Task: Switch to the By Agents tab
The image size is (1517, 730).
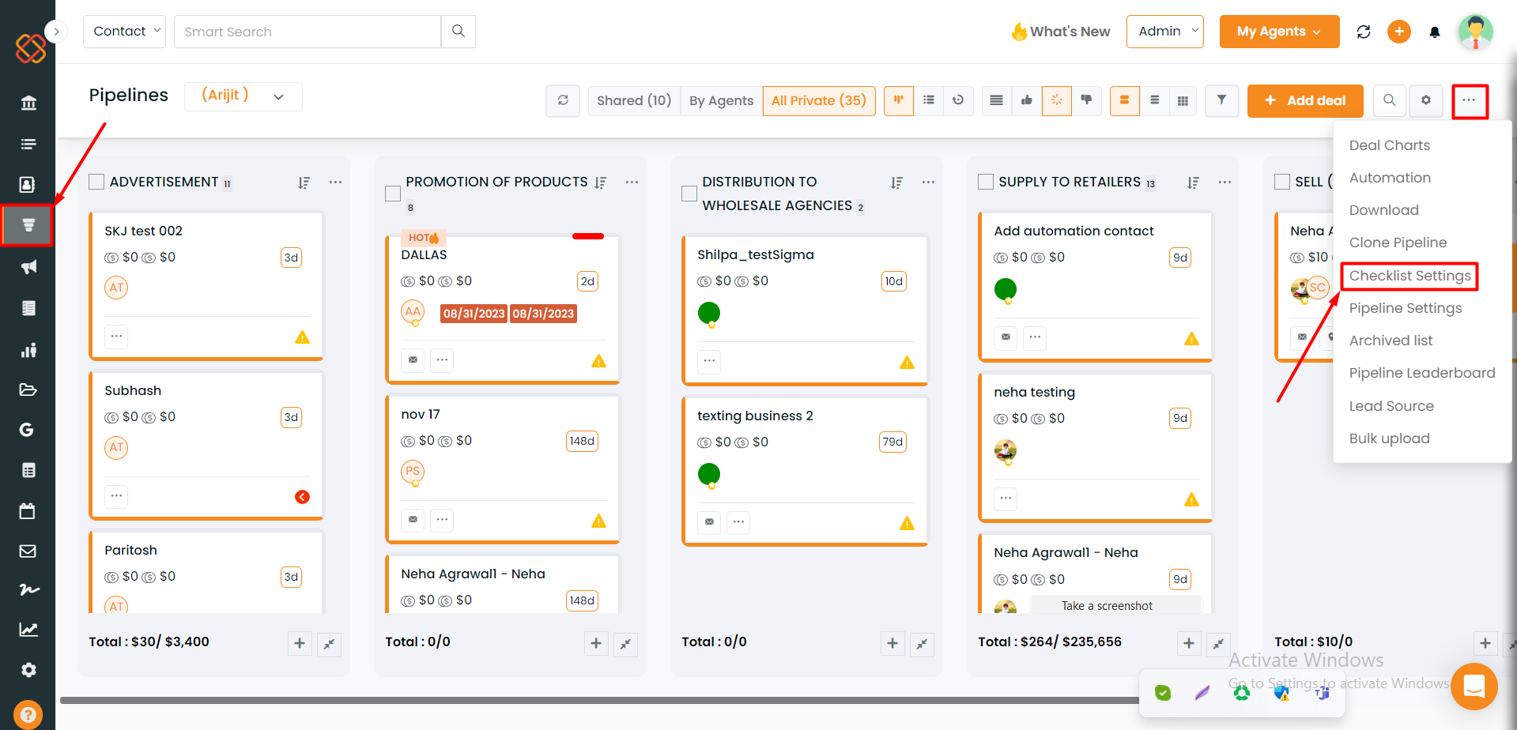Action: [721, 100]
